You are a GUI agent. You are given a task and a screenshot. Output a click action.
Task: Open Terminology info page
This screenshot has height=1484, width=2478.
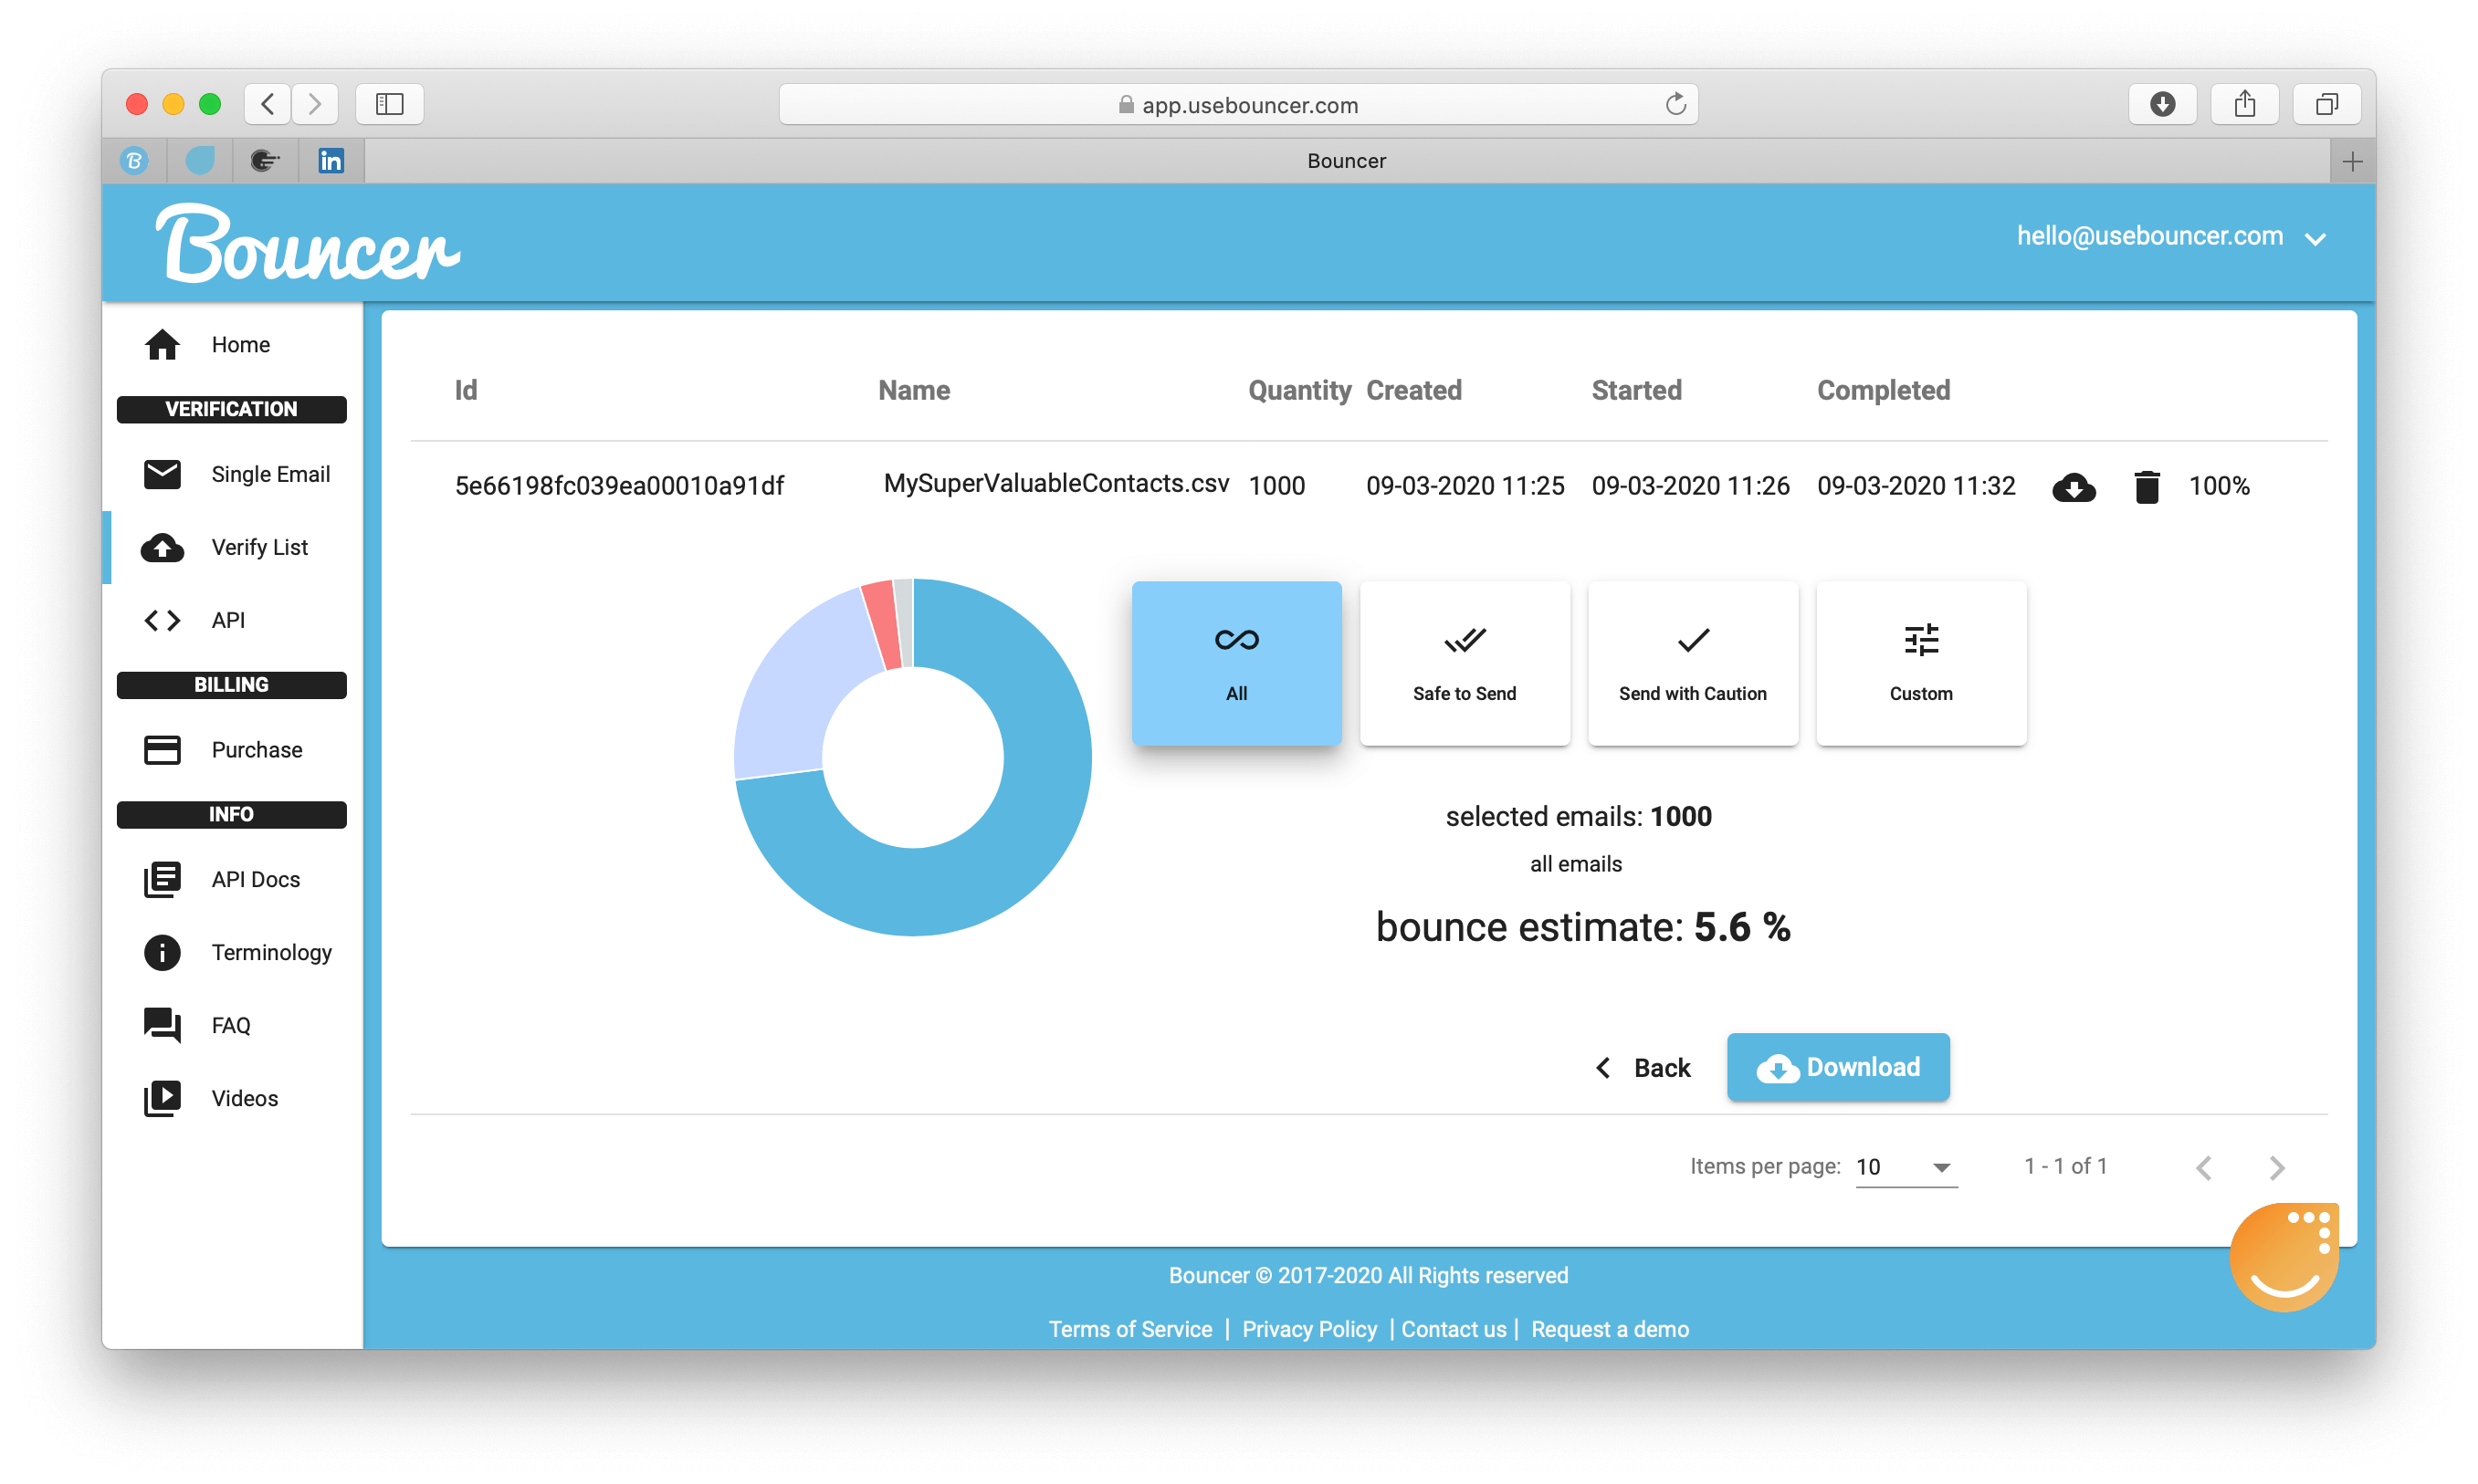tap(271, 952)
